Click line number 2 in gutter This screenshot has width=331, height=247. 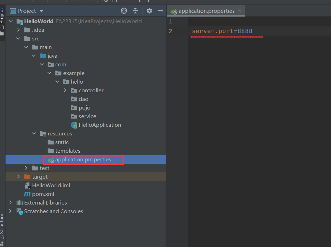coord(171,31)
